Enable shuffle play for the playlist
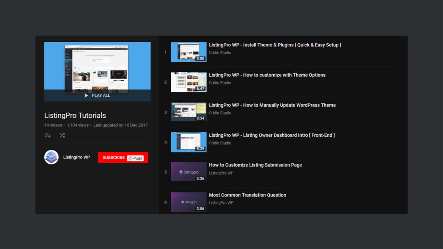This screenshot has width=443, height=249. (62, 135)
